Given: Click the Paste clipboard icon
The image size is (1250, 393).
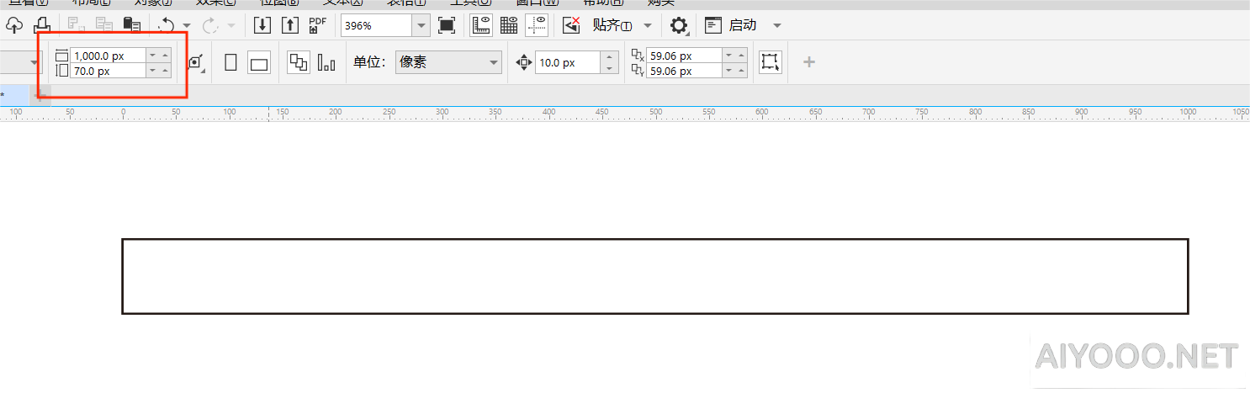Looking at the screenshot, I should tap(132, 25).
